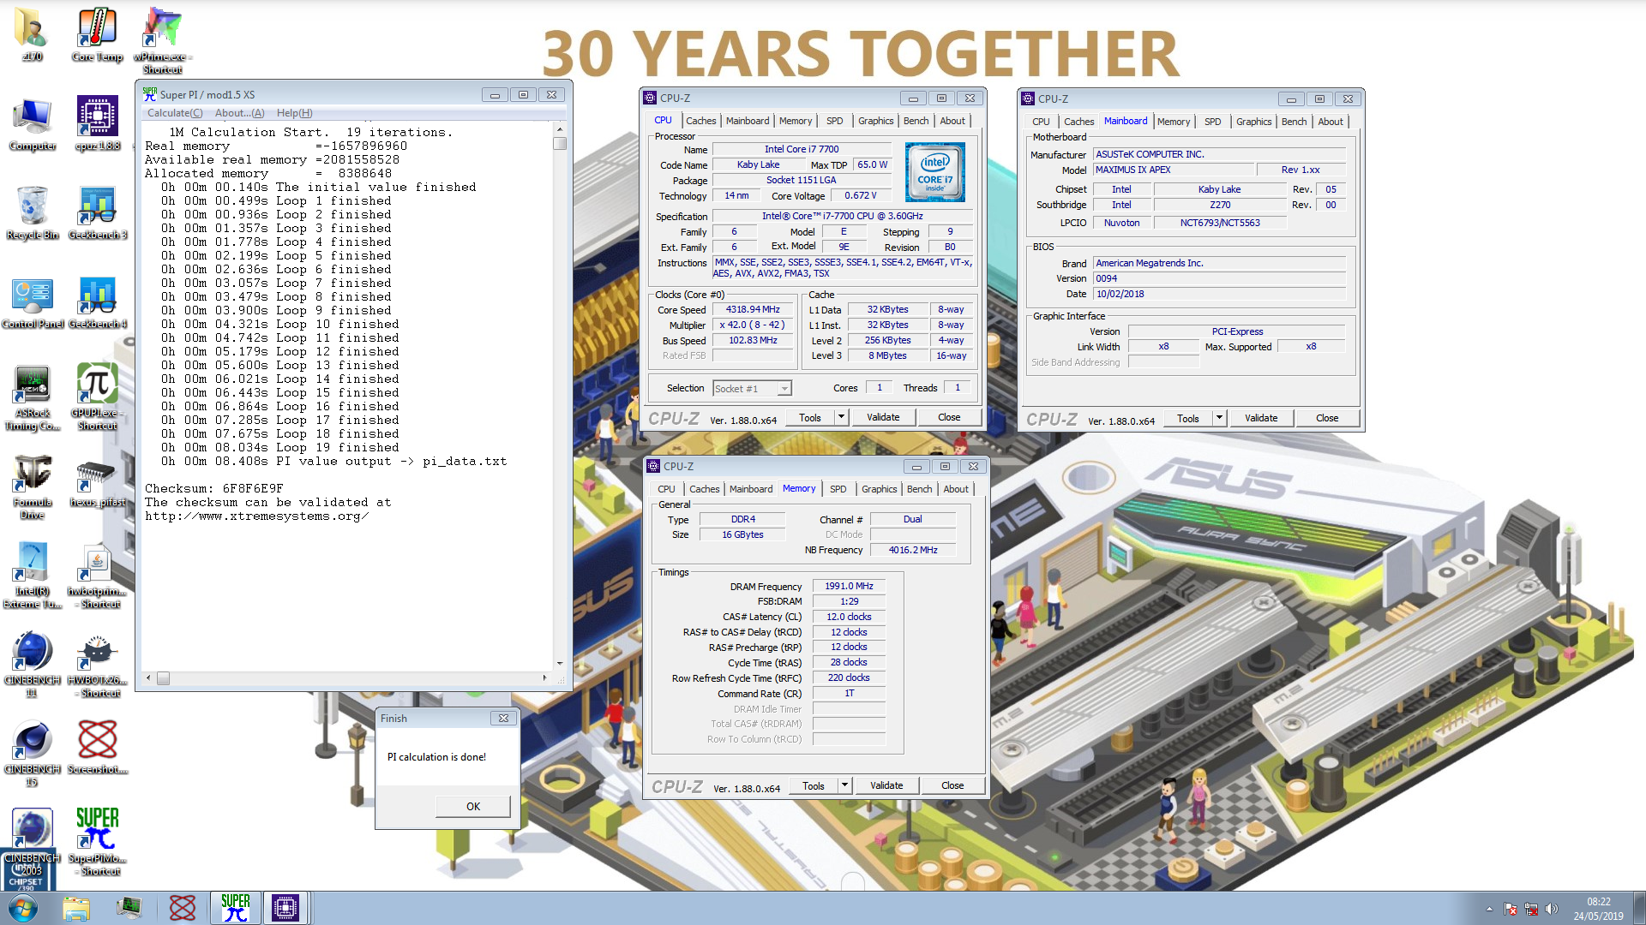Screen dimensions: 1646x925
Task: Launch the SuperPiMod shortcut desktop icon
Action: (x=97, y=843)
